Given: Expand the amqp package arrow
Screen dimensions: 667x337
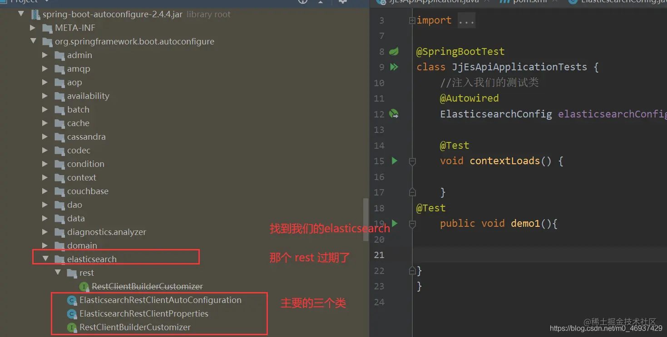Looking at the screenshot, I should (45, 68).
